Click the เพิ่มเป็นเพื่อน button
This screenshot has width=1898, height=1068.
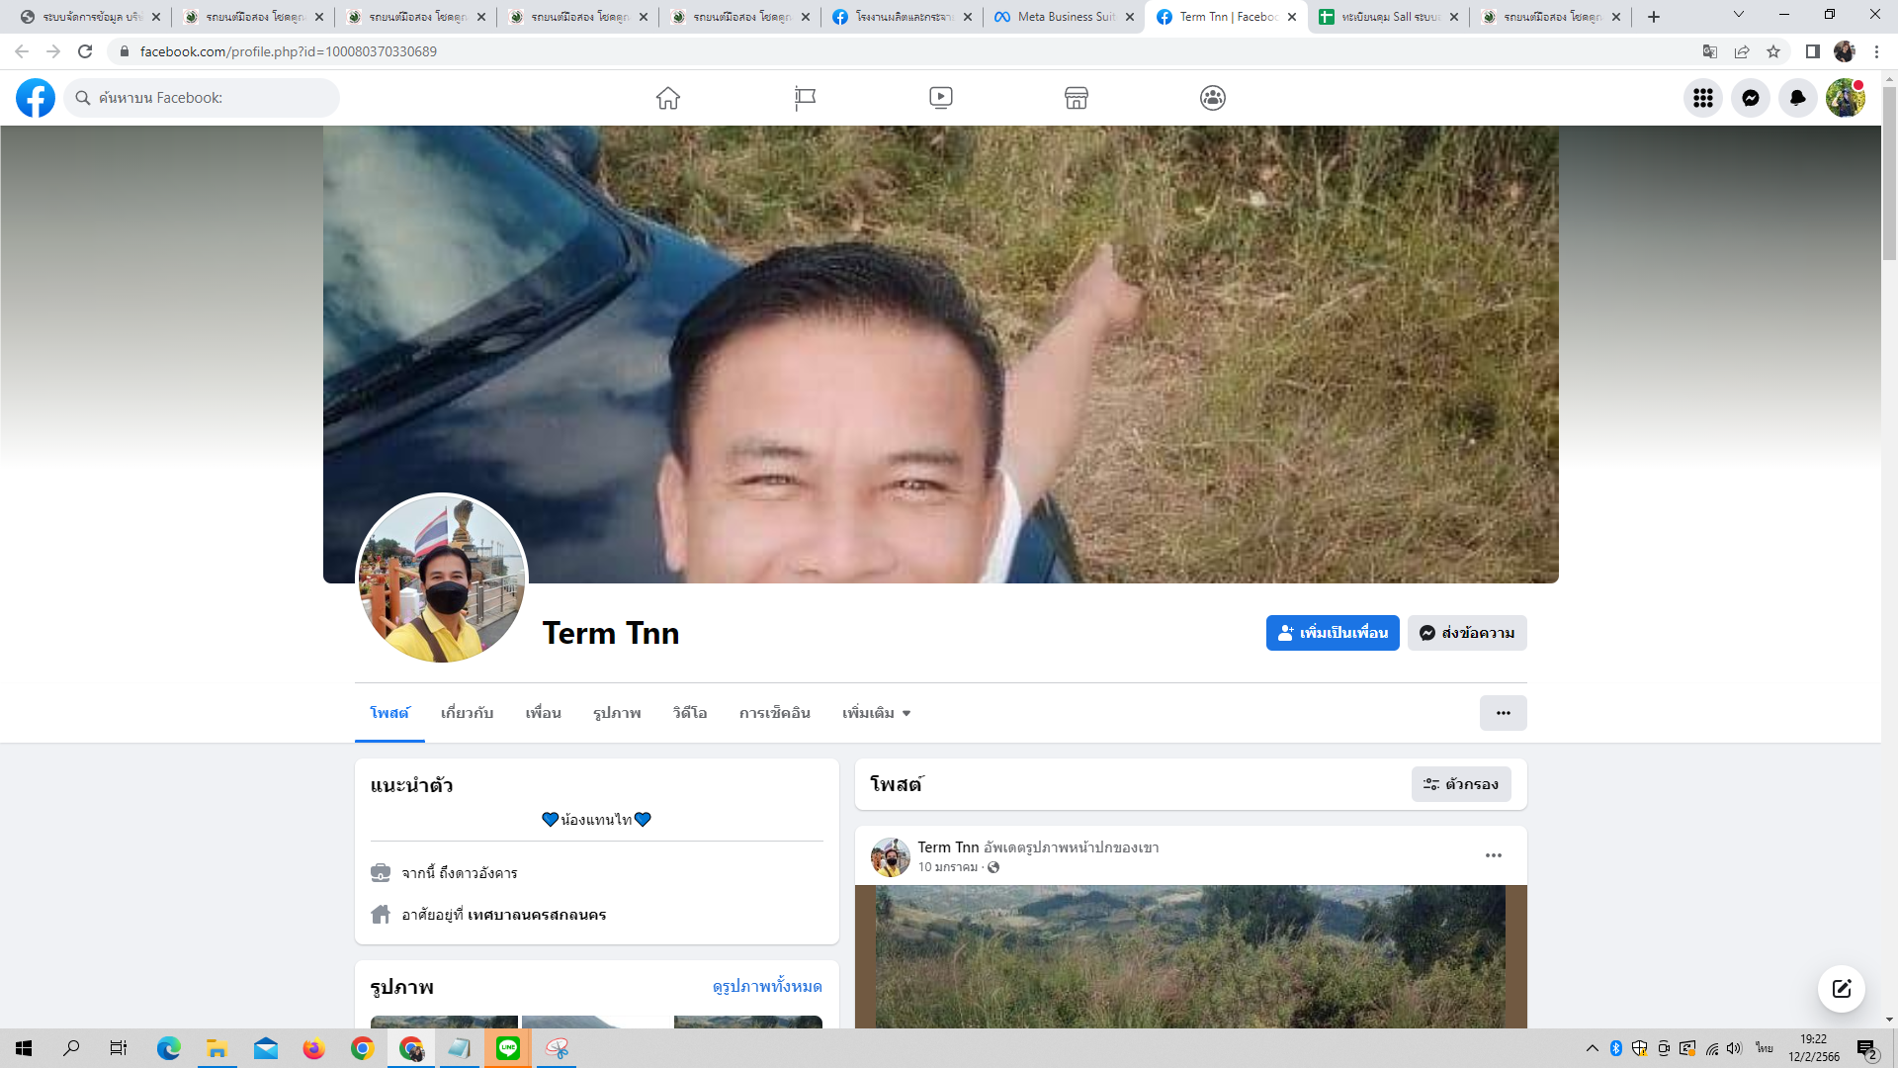(x=1332, y=633)
